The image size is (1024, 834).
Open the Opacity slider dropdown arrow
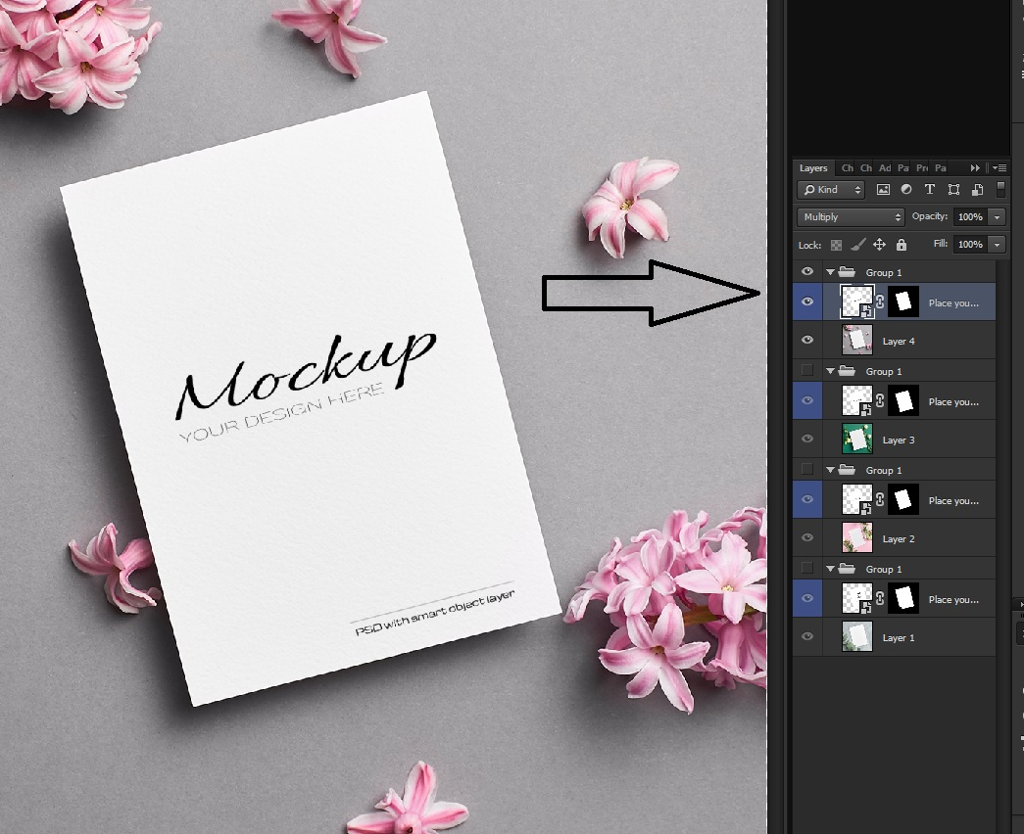[998, 216]
